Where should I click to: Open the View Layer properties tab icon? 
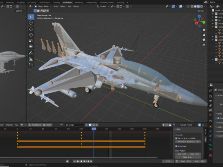(210, 106)
